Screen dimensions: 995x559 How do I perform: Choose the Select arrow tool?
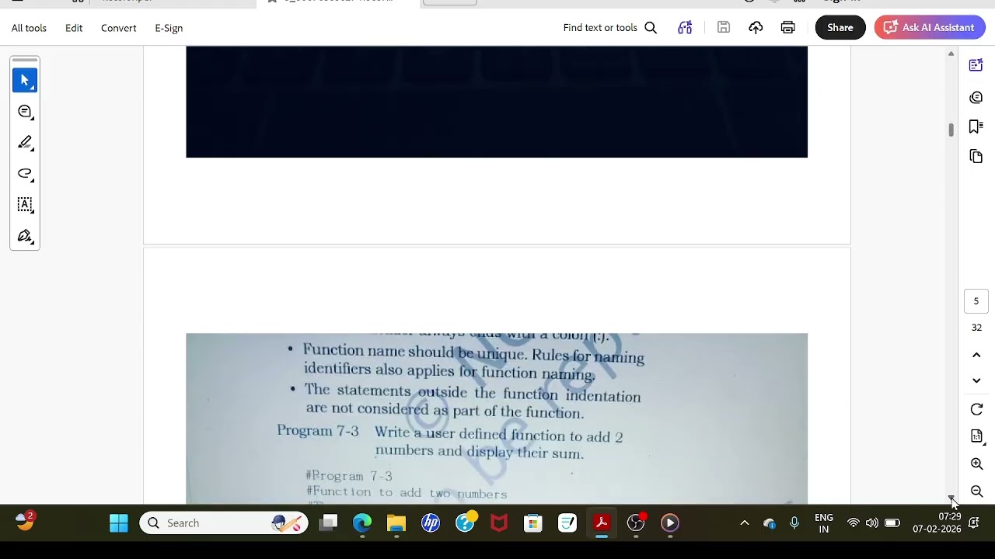25,80
